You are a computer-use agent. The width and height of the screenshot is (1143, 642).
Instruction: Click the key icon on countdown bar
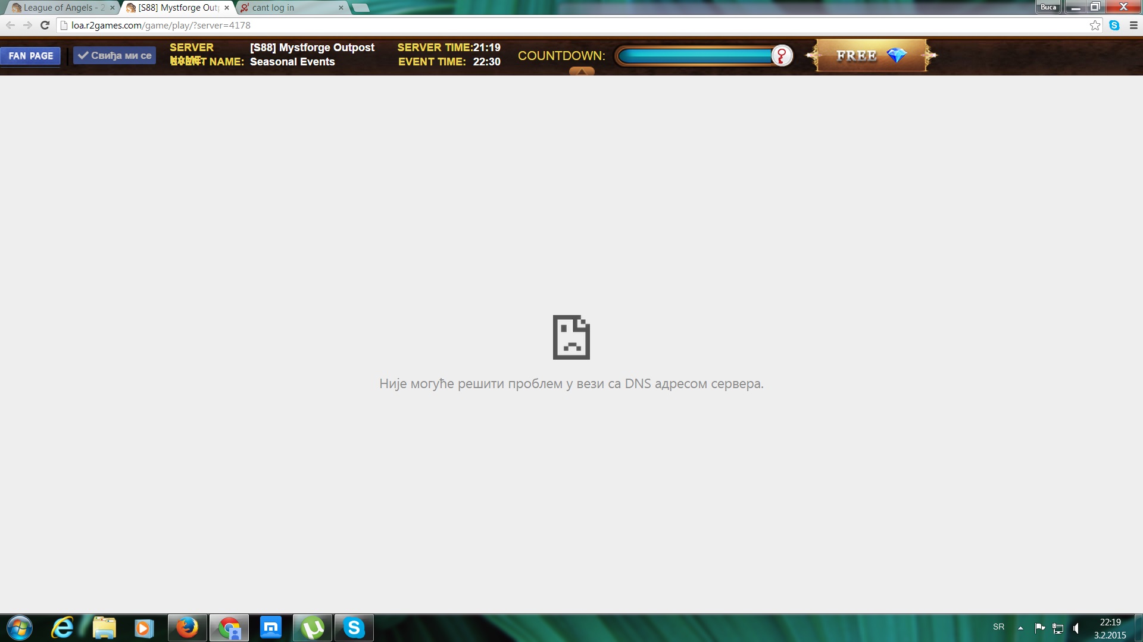782,55
